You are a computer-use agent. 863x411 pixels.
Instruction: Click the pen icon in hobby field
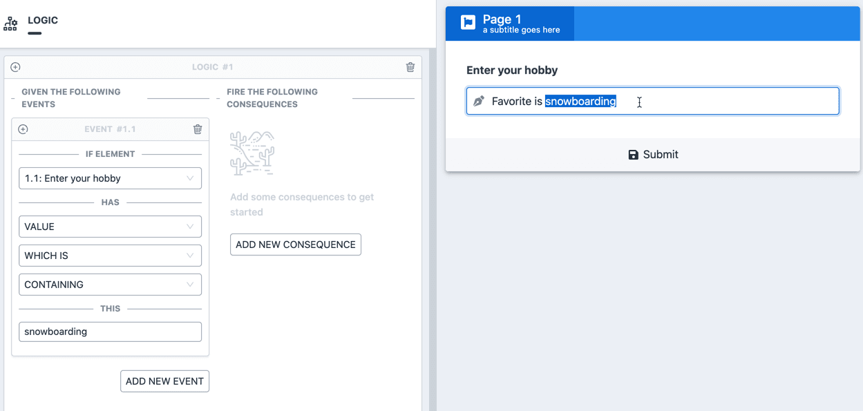point(478,102)
